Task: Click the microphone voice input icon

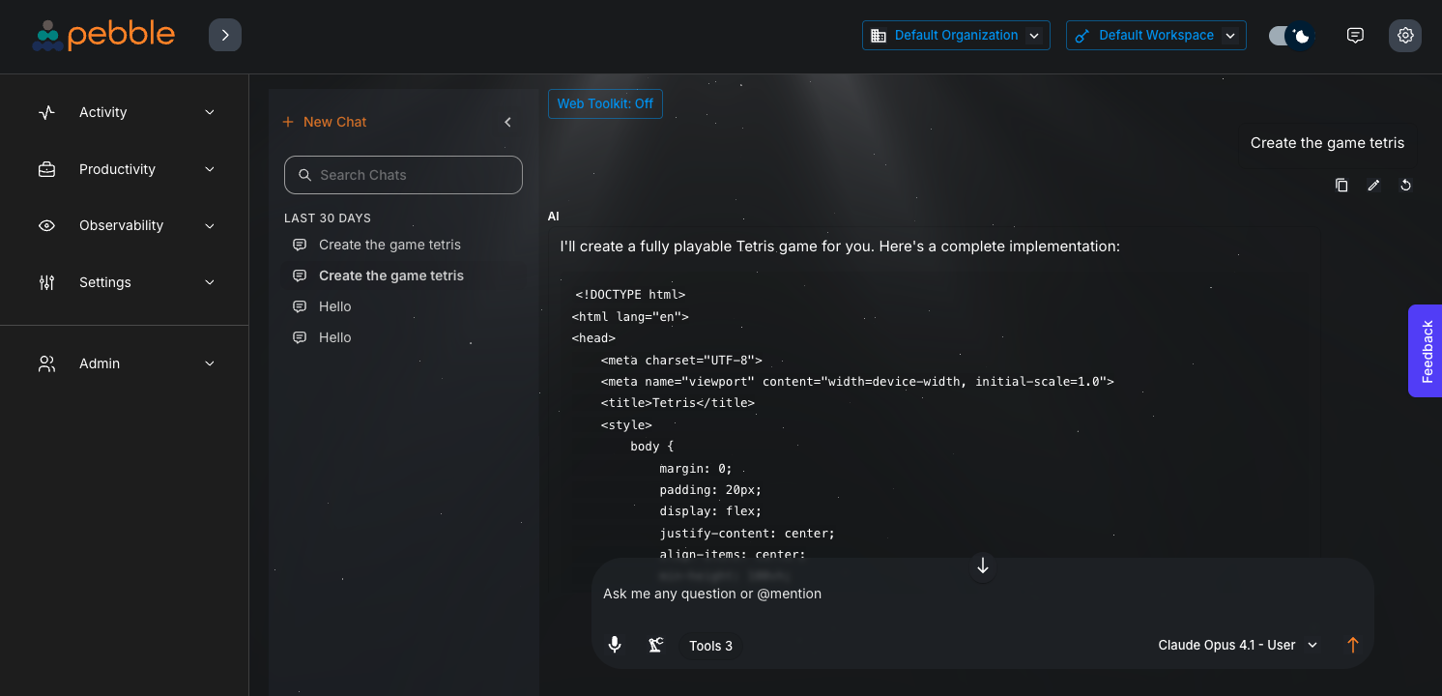Action: pyautogui.click(x=615, y=645)
